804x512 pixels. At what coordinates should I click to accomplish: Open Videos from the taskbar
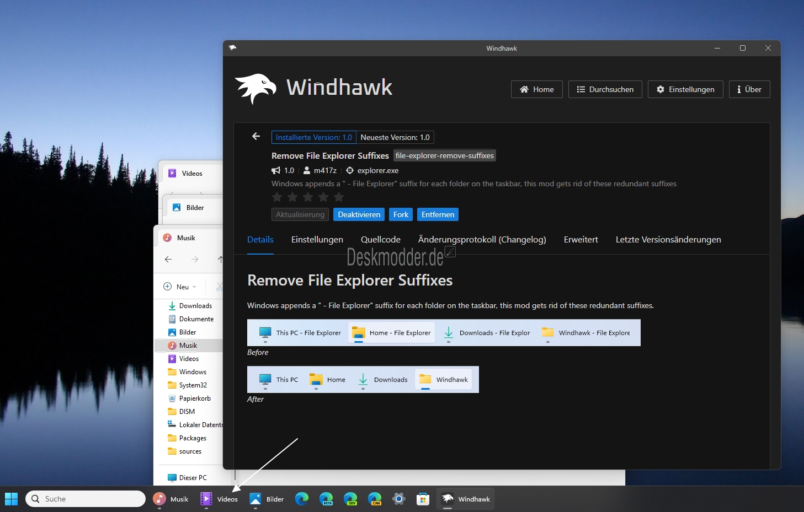click(220, 499)
